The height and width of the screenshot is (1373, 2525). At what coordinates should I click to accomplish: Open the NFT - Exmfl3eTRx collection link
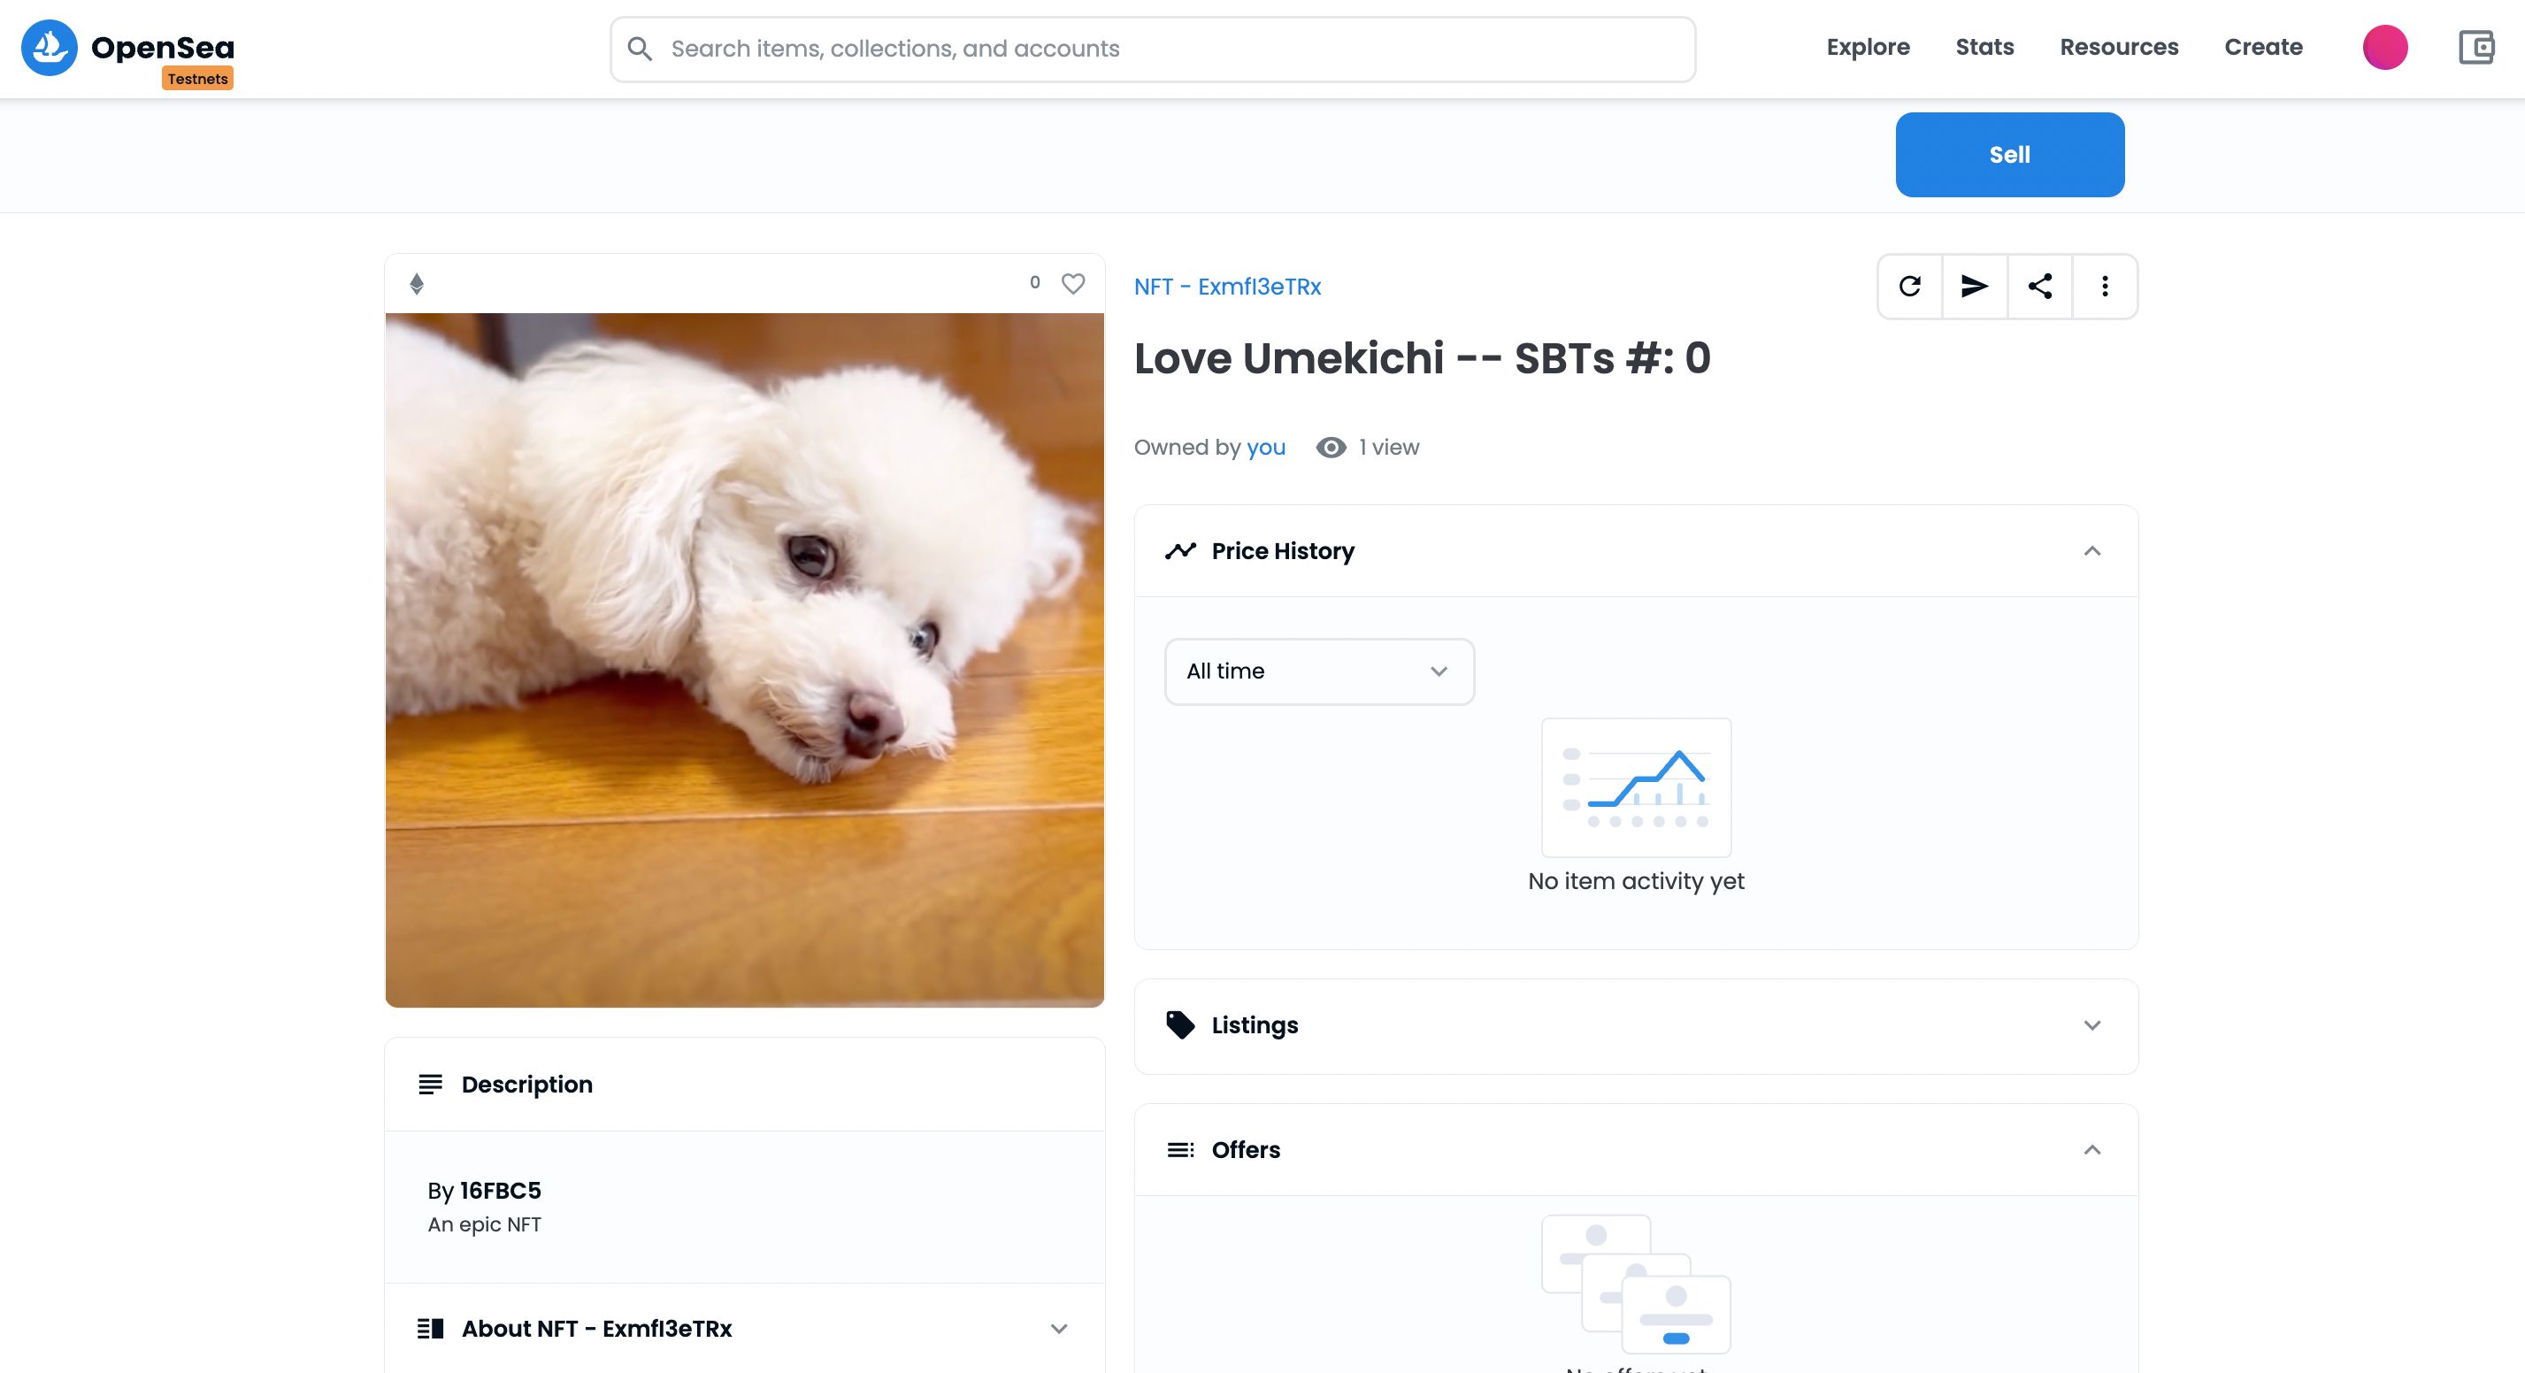1227,286
